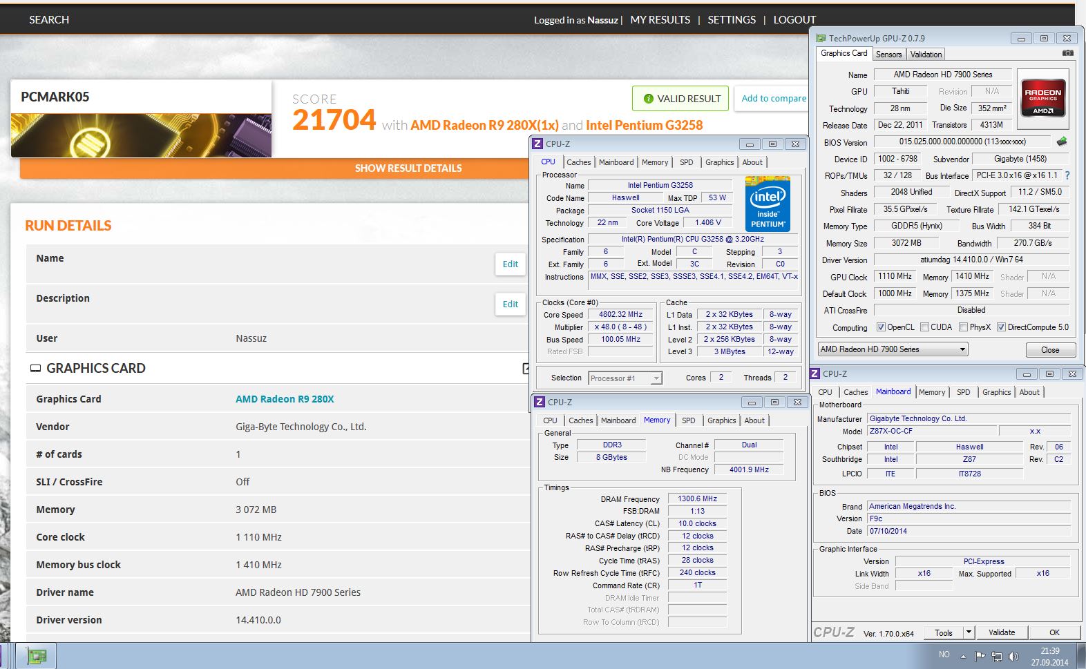Open CPU tab in the CPU-Z Mainboard window
The width and height of the screenshot is (1086, 669).
coord(825,391)
